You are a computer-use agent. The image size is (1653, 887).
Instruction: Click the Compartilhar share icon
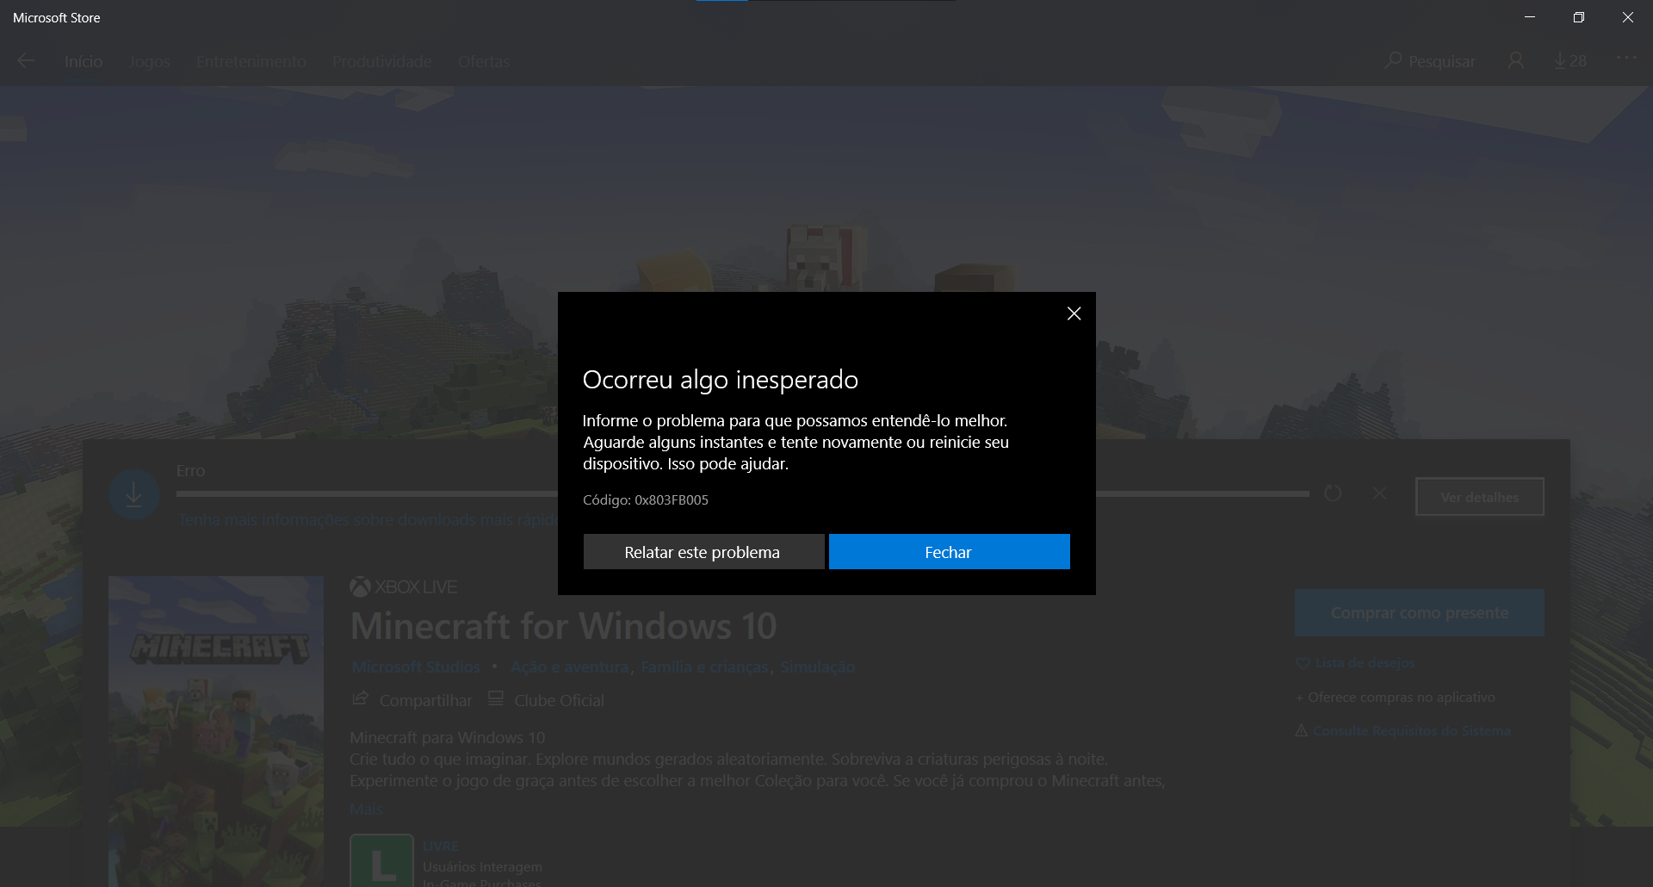coord(361,698)
